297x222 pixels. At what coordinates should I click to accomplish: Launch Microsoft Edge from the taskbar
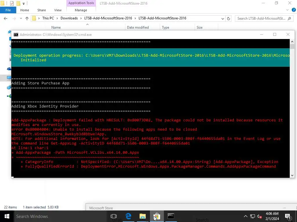click(x=128, y=216)
